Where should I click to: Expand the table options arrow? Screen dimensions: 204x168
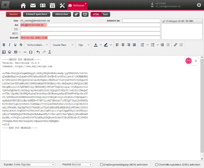pyautogui.click(x=20, y=52)
